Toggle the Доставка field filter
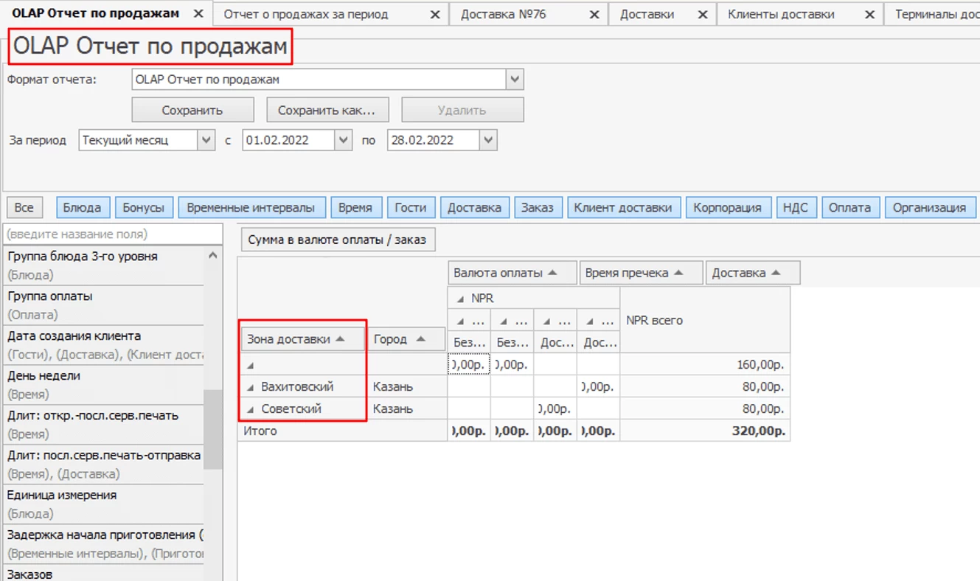Image resolution: width=980 pixels, height=581 pixels. (x=474, y=208)
